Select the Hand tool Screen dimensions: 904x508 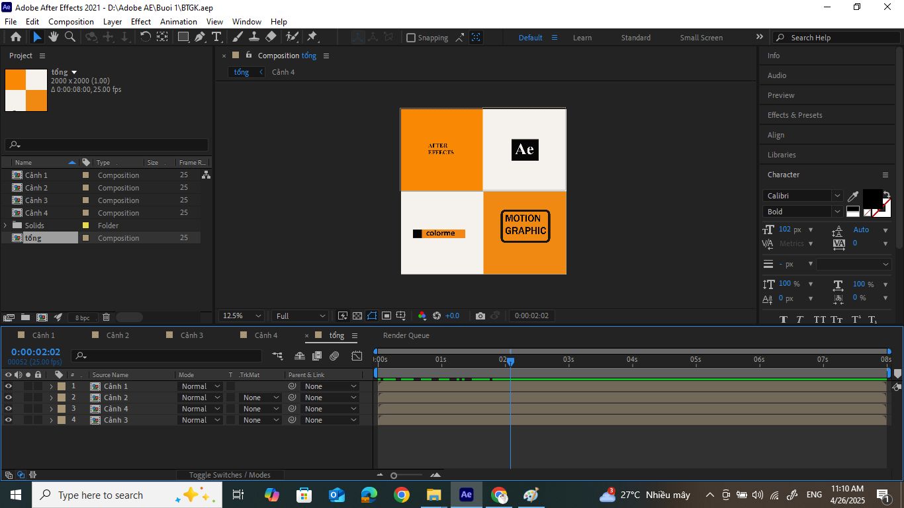[54, 37]
